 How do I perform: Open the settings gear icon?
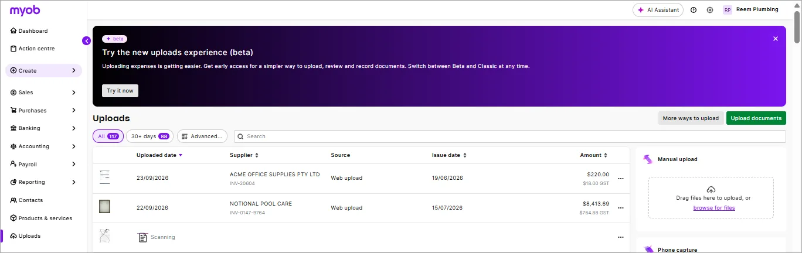710,10
